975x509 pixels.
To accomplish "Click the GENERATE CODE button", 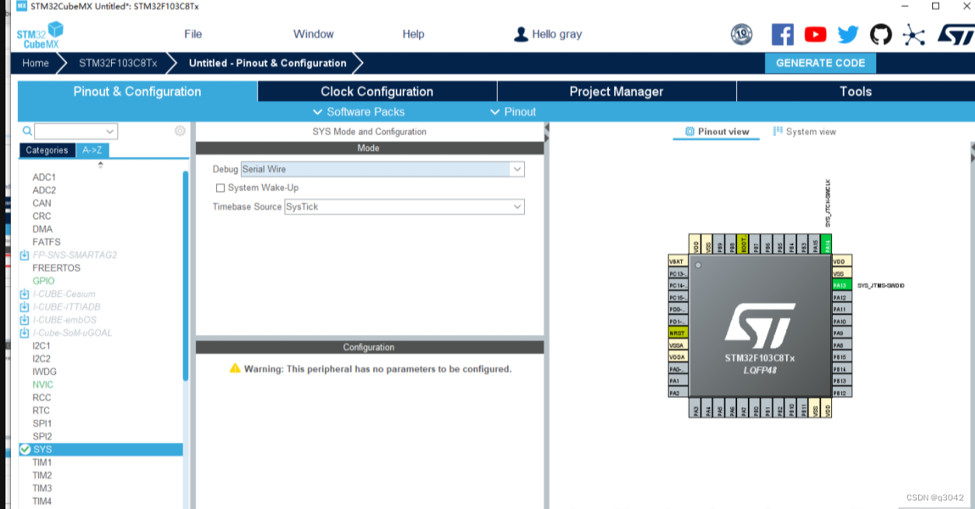I will pyautogui.click(x=820, y=63).
